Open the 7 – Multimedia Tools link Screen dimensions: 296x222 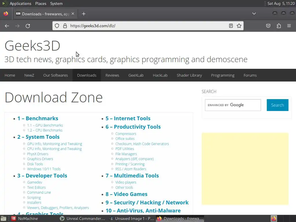(x=132, y=175)
